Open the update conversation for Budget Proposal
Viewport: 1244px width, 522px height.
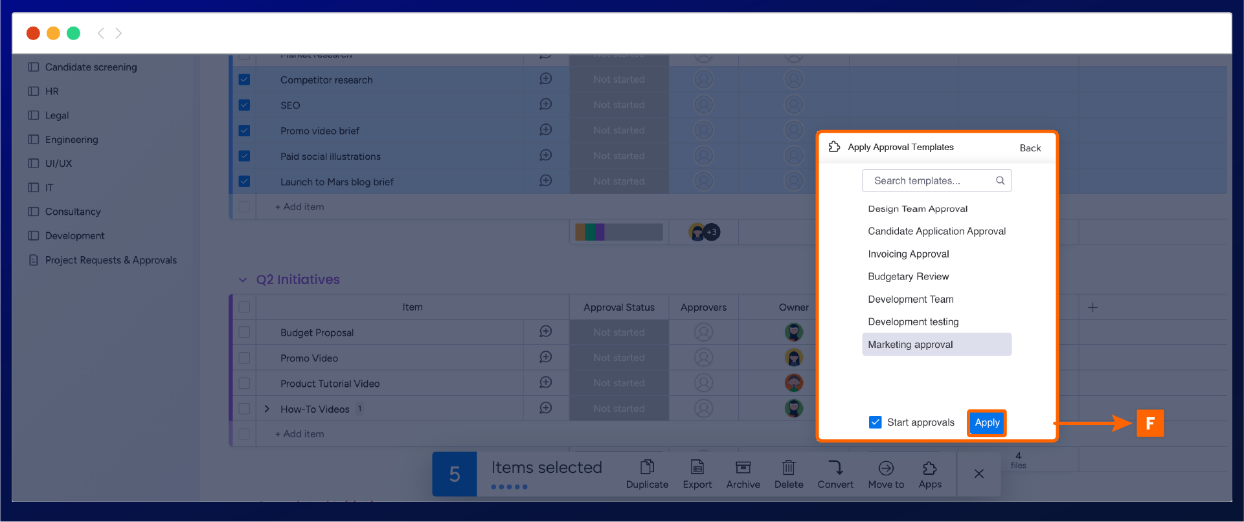point(546,332)
